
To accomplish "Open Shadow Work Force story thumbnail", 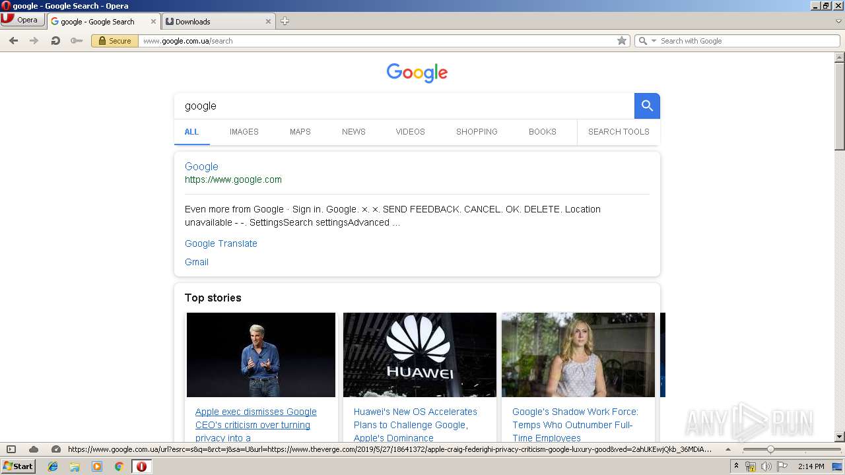I will pyautogui.click(x=578, y=355).
